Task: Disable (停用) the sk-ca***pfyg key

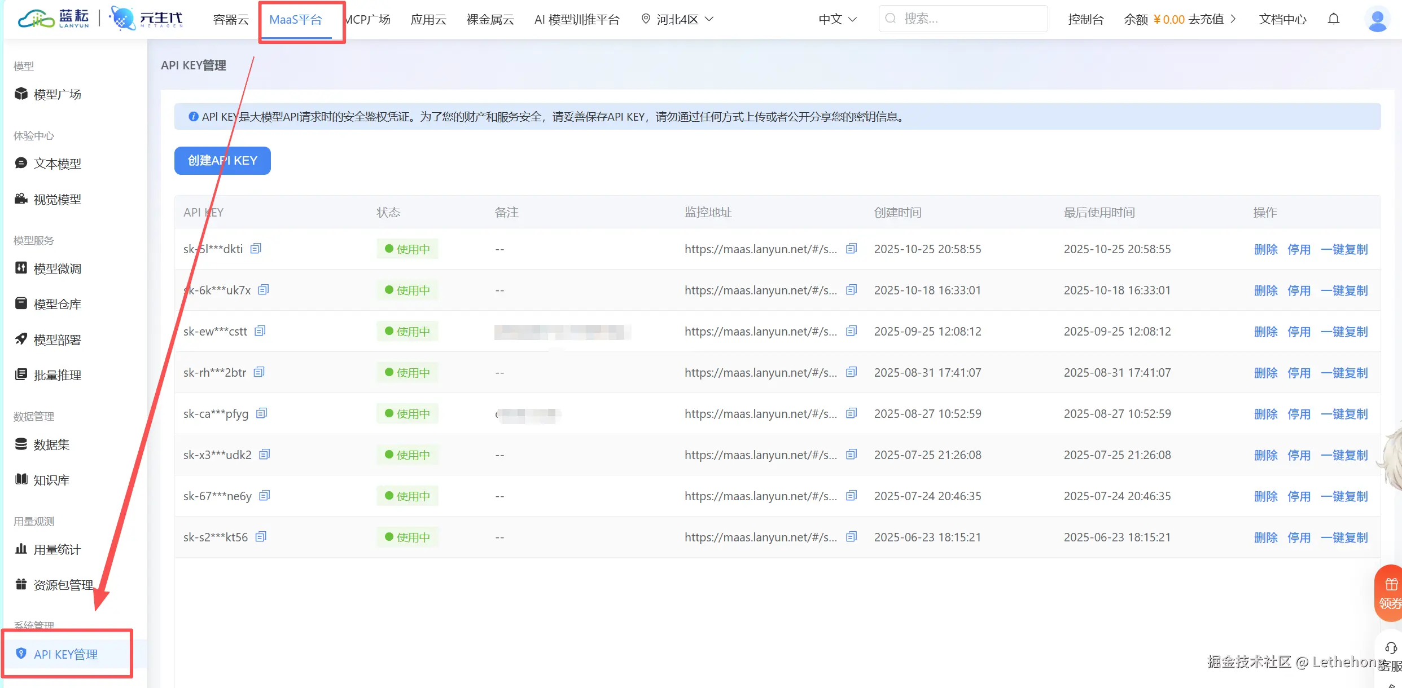Action: point(1299,414)
